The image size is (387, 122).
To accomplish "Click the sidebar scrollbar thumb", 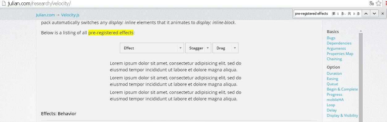I will coord(361,77).
